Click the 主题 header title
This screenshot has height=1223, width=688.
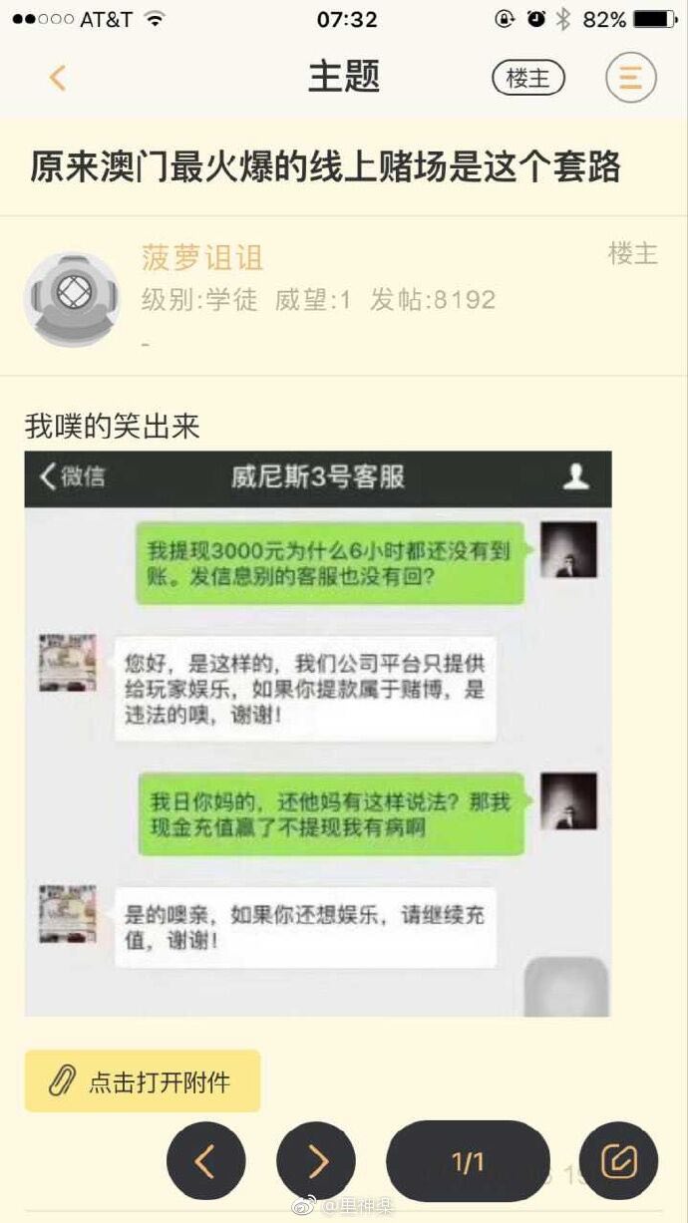click(x=344, y=77)
